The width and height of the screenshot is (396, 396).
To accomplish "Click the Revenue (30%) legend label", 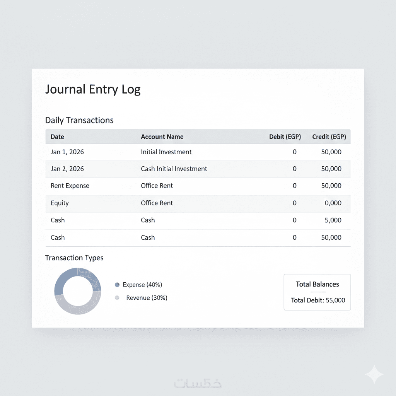I will click(x=147, y=298).
